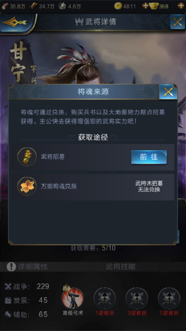Close the 武将详情 screen
This screenshot has height=331, width=186.
(x=178, y=22)
